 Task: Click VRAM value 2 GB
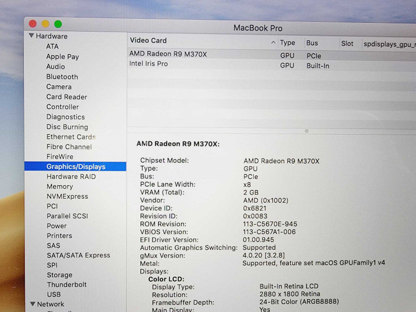click(x=251, y=192)
